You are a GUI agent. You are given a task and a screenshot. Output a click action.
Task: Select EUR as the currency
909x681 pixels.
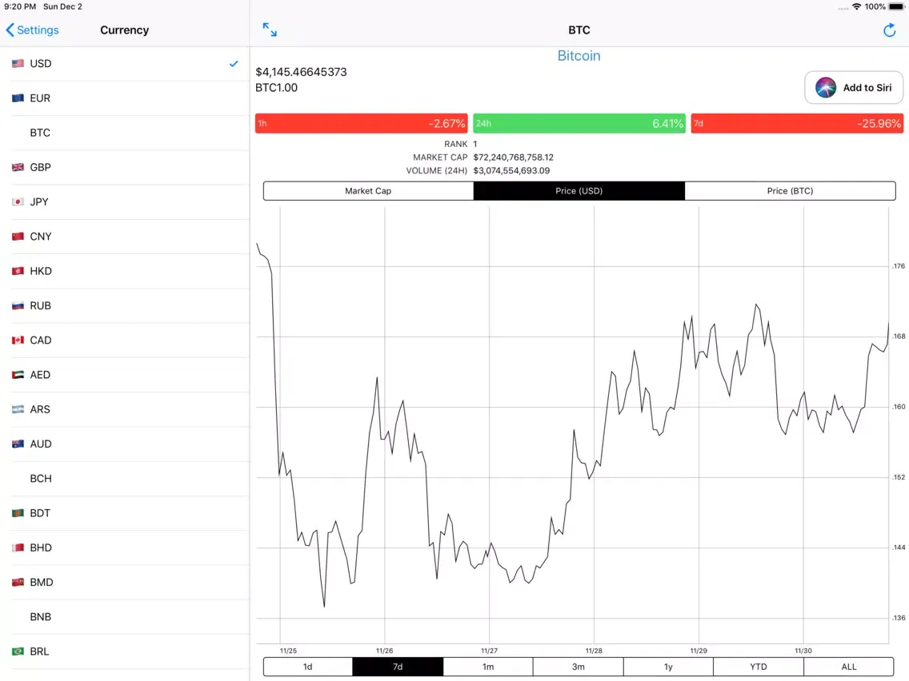tap(125, 98)
